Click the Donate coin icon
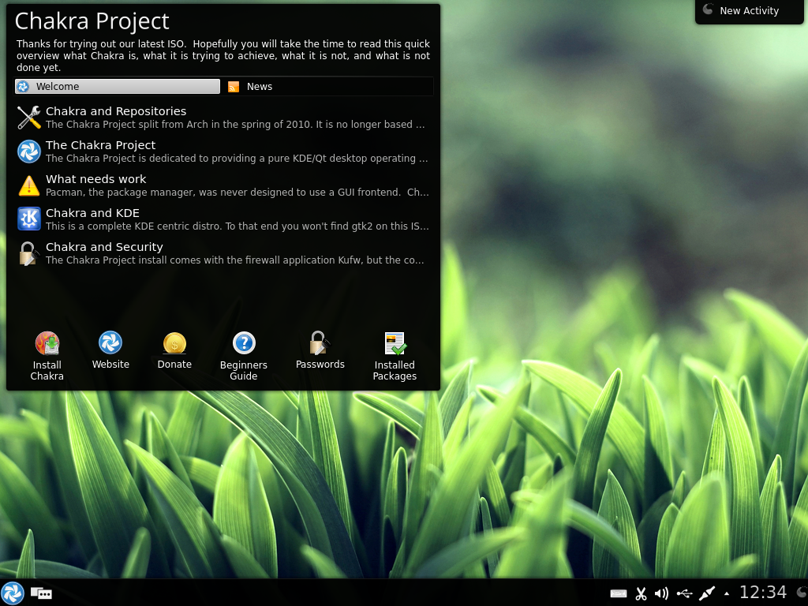Screen dimensions: 808x606 tap(174, 343)
